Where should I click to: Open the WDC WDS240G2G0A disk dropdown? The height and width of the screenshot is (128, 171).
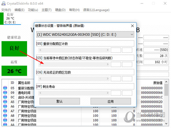click(x=85, y=35)
